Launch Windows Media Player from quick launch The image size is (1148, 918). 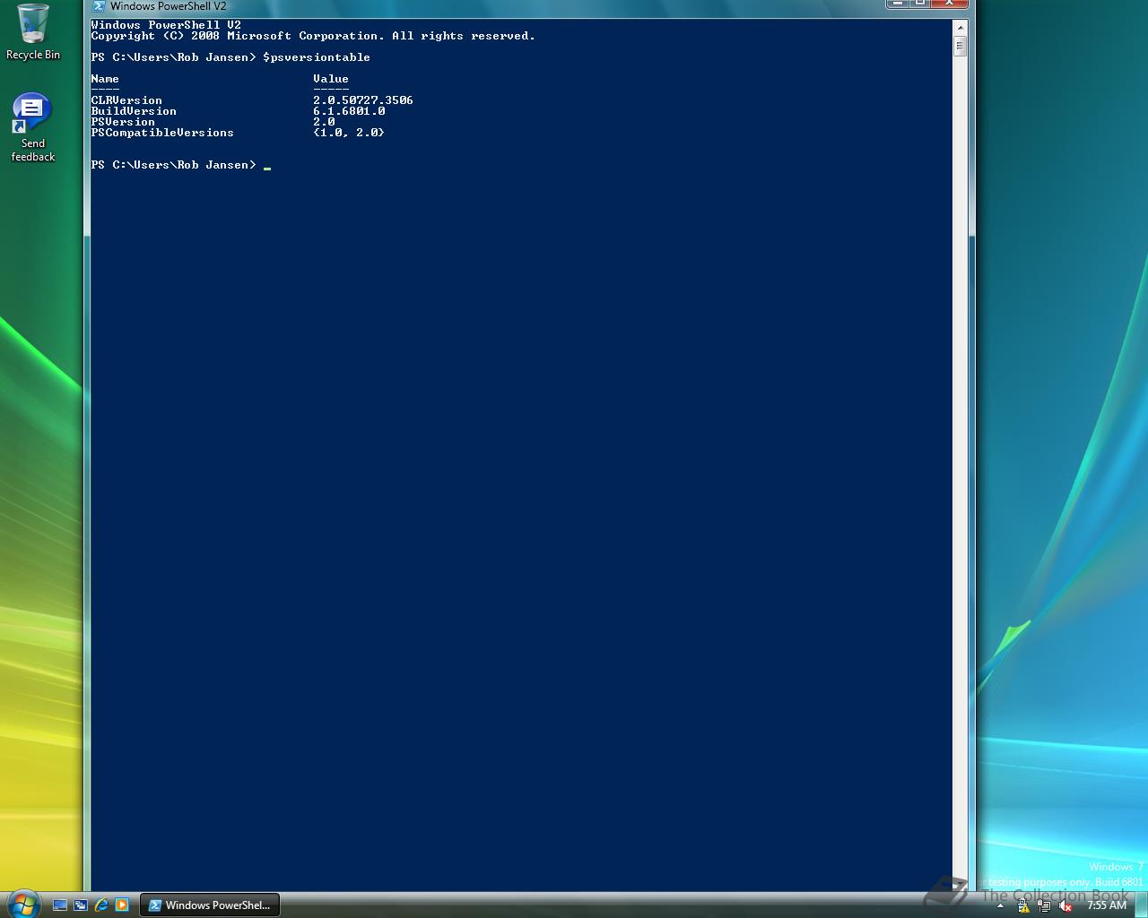coord(122,905)
